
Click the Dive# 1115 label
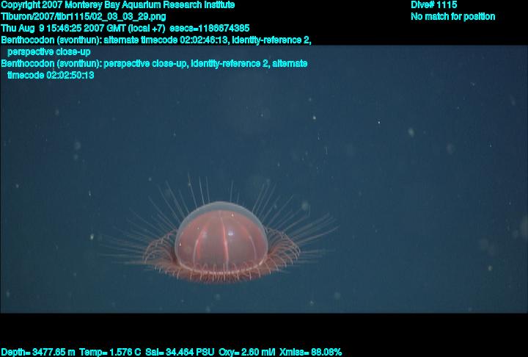433,5
